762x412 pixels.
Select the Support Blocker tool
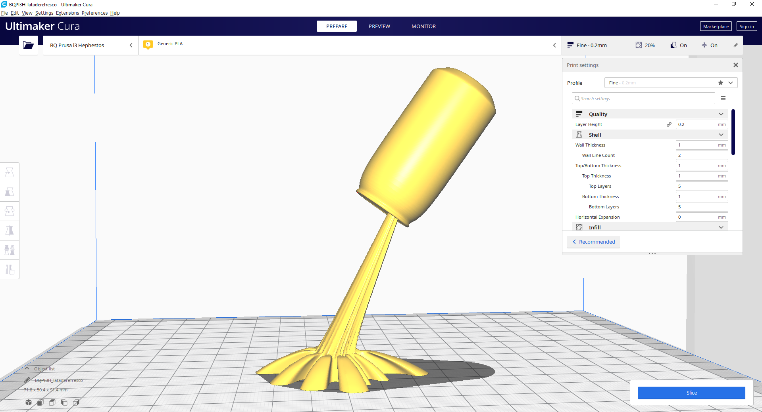point(10,269)
